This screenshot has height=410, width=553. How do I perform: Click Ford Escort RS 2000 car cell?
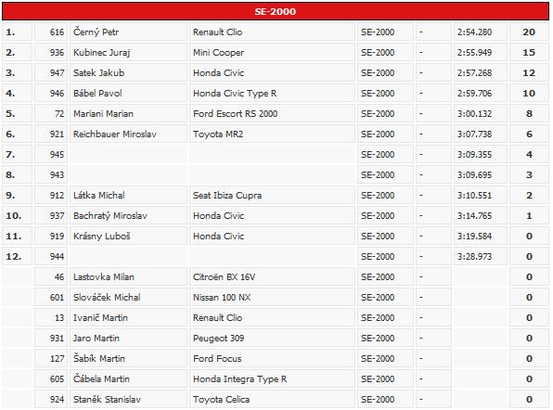click(272, 114)
